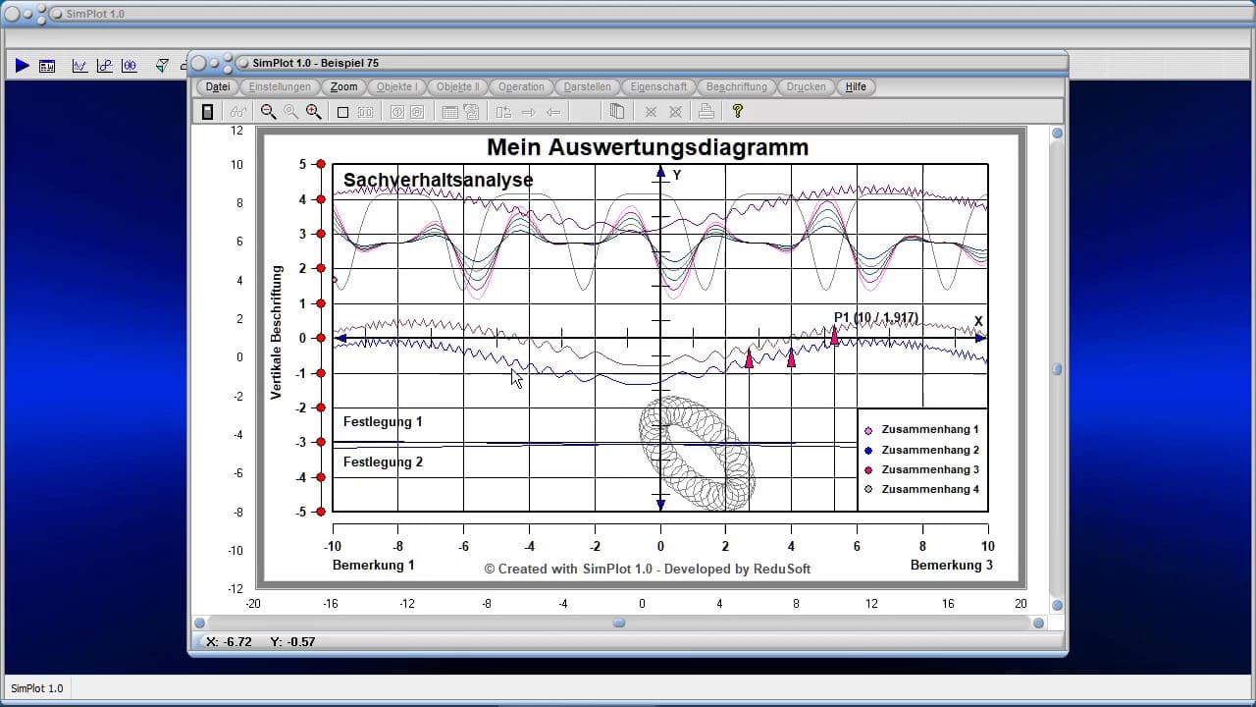Click the X coordinate readout -6.72

tap(229, 641)
